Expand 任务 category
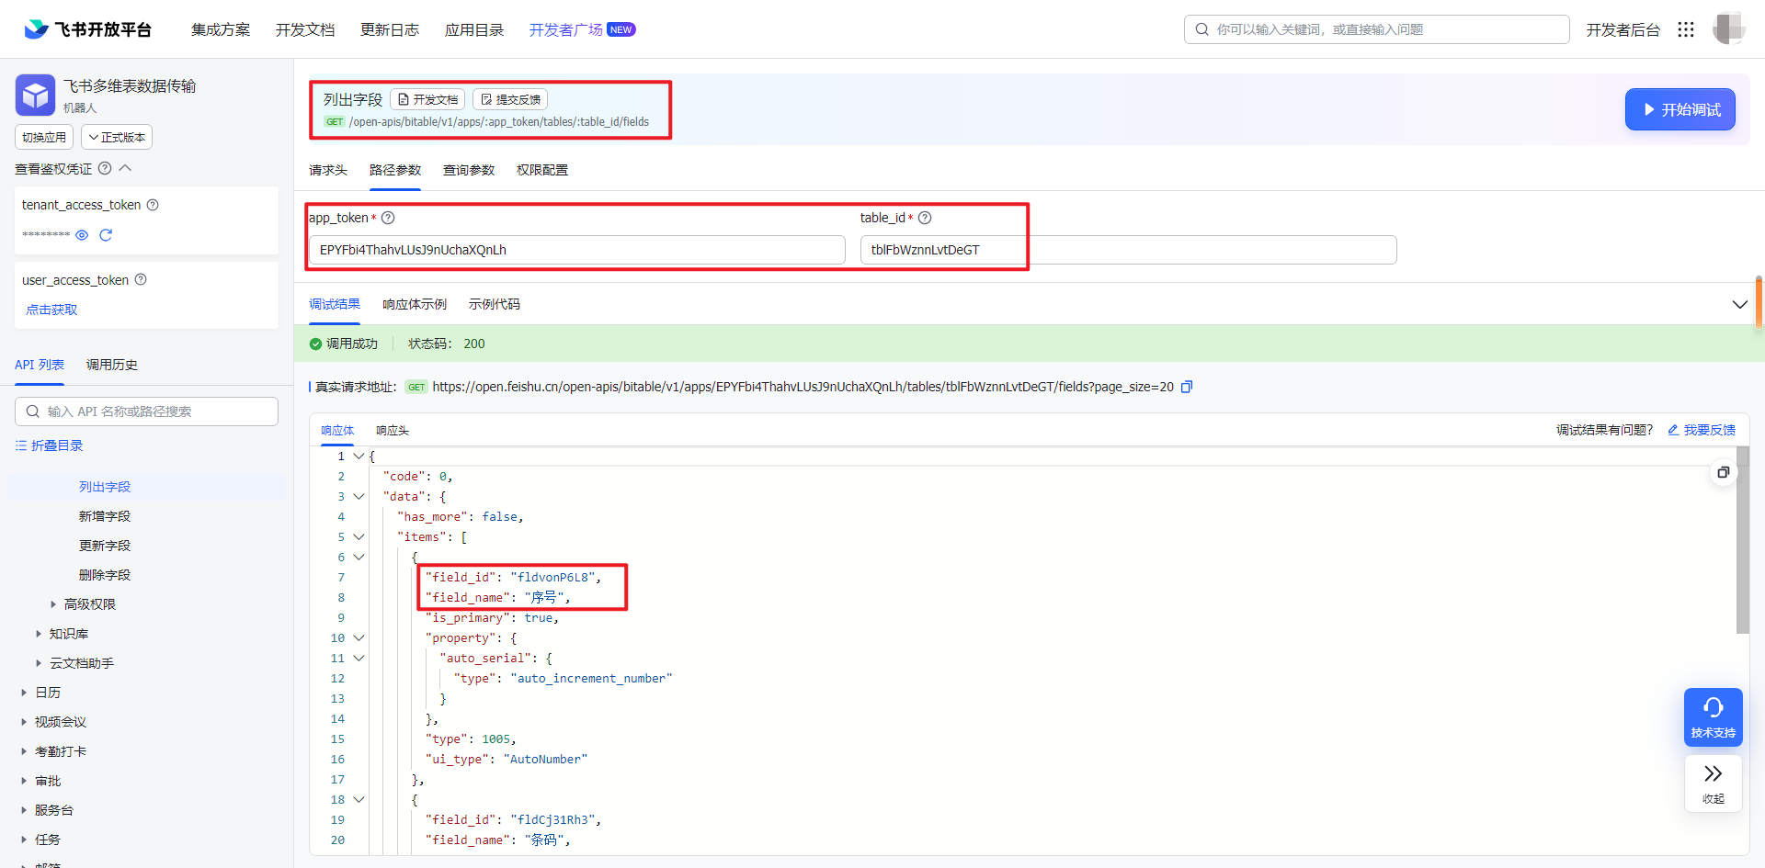 24,840
